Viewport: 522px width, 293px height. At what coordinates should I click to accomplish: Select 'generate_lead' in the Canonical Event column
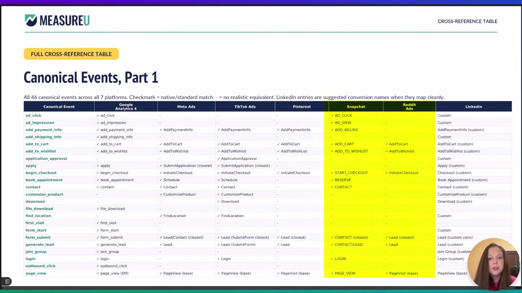pos(40,245)
